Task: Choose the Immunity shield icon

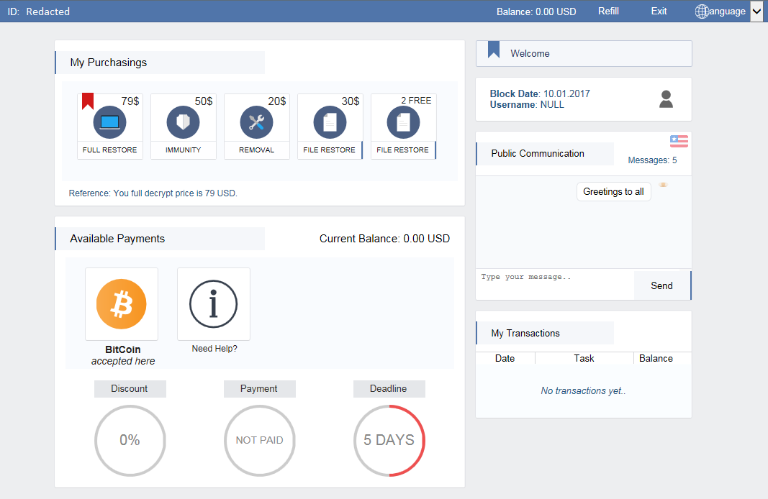Action: click(x=183, y=123)
